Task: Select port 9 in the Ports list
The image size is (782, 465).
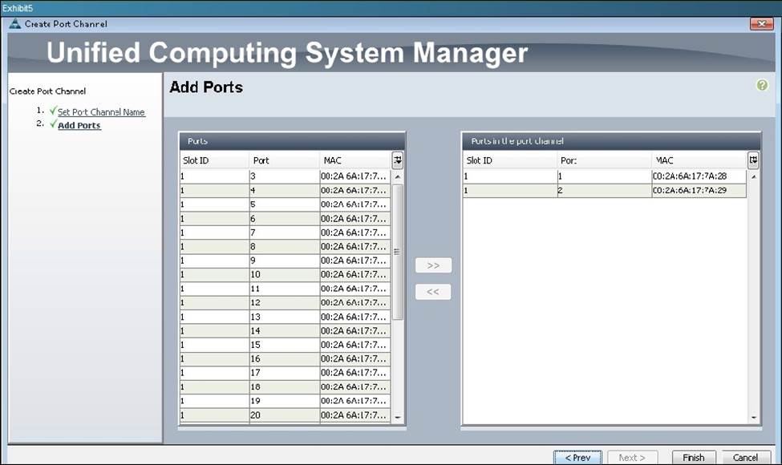Action: [x=286, y=261]
